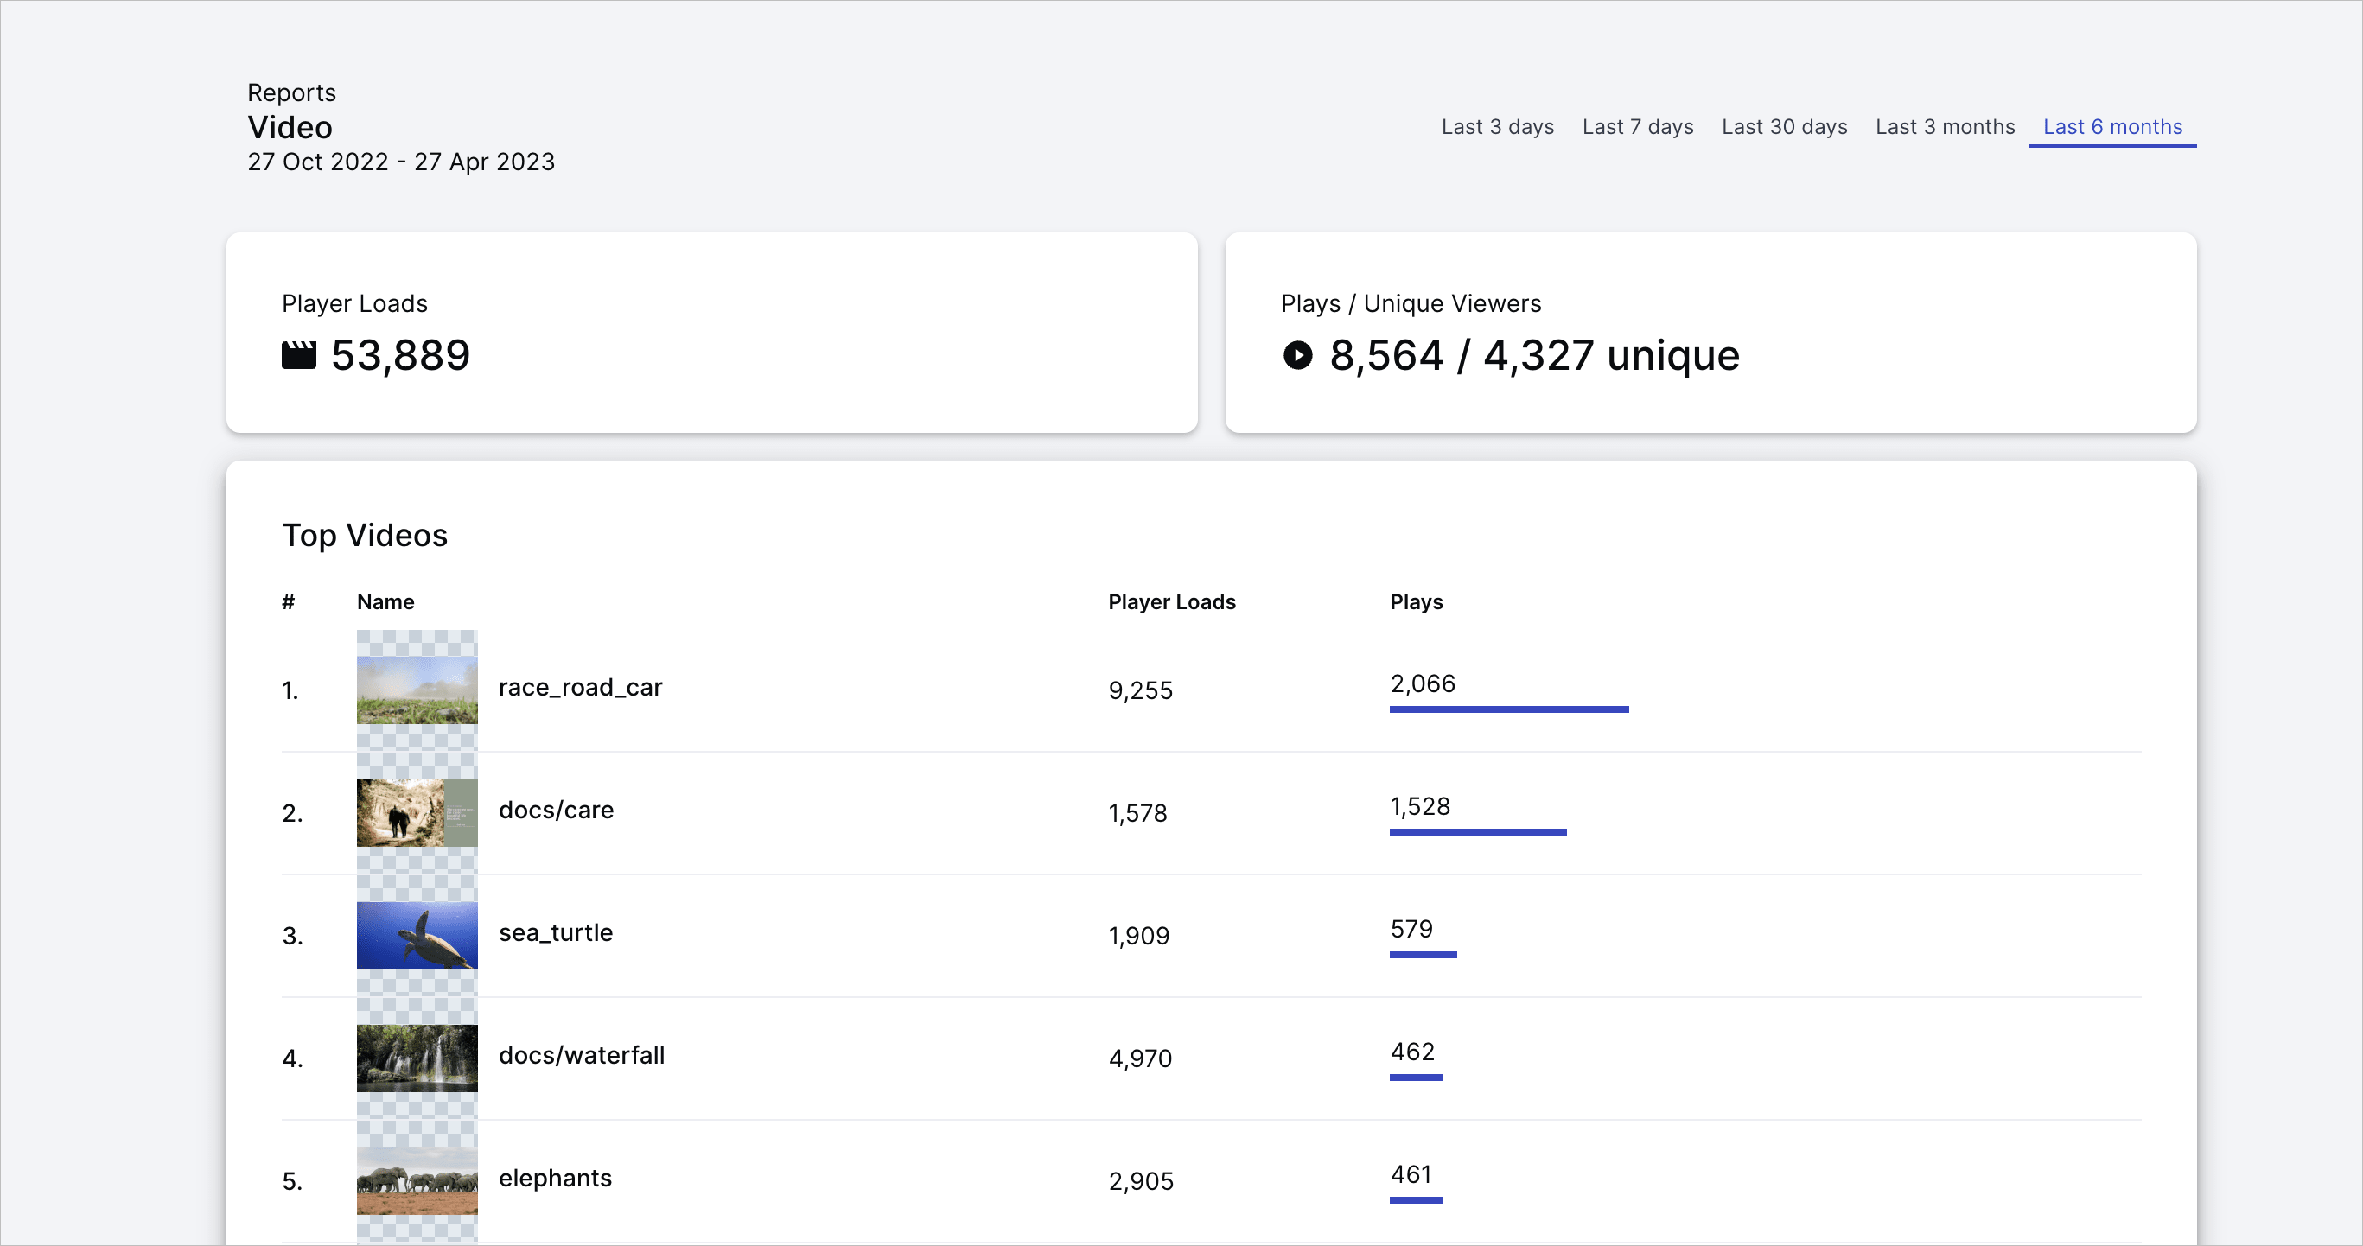2363x1246 pixels.
Task: Select the docs/waterfall video thumbnail
Action: click(x=412, y=1057)
